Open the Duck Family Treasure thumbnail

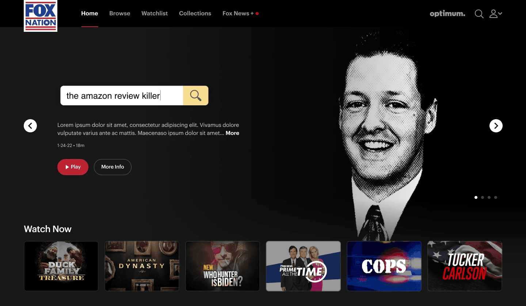click(x=61, y=266)
